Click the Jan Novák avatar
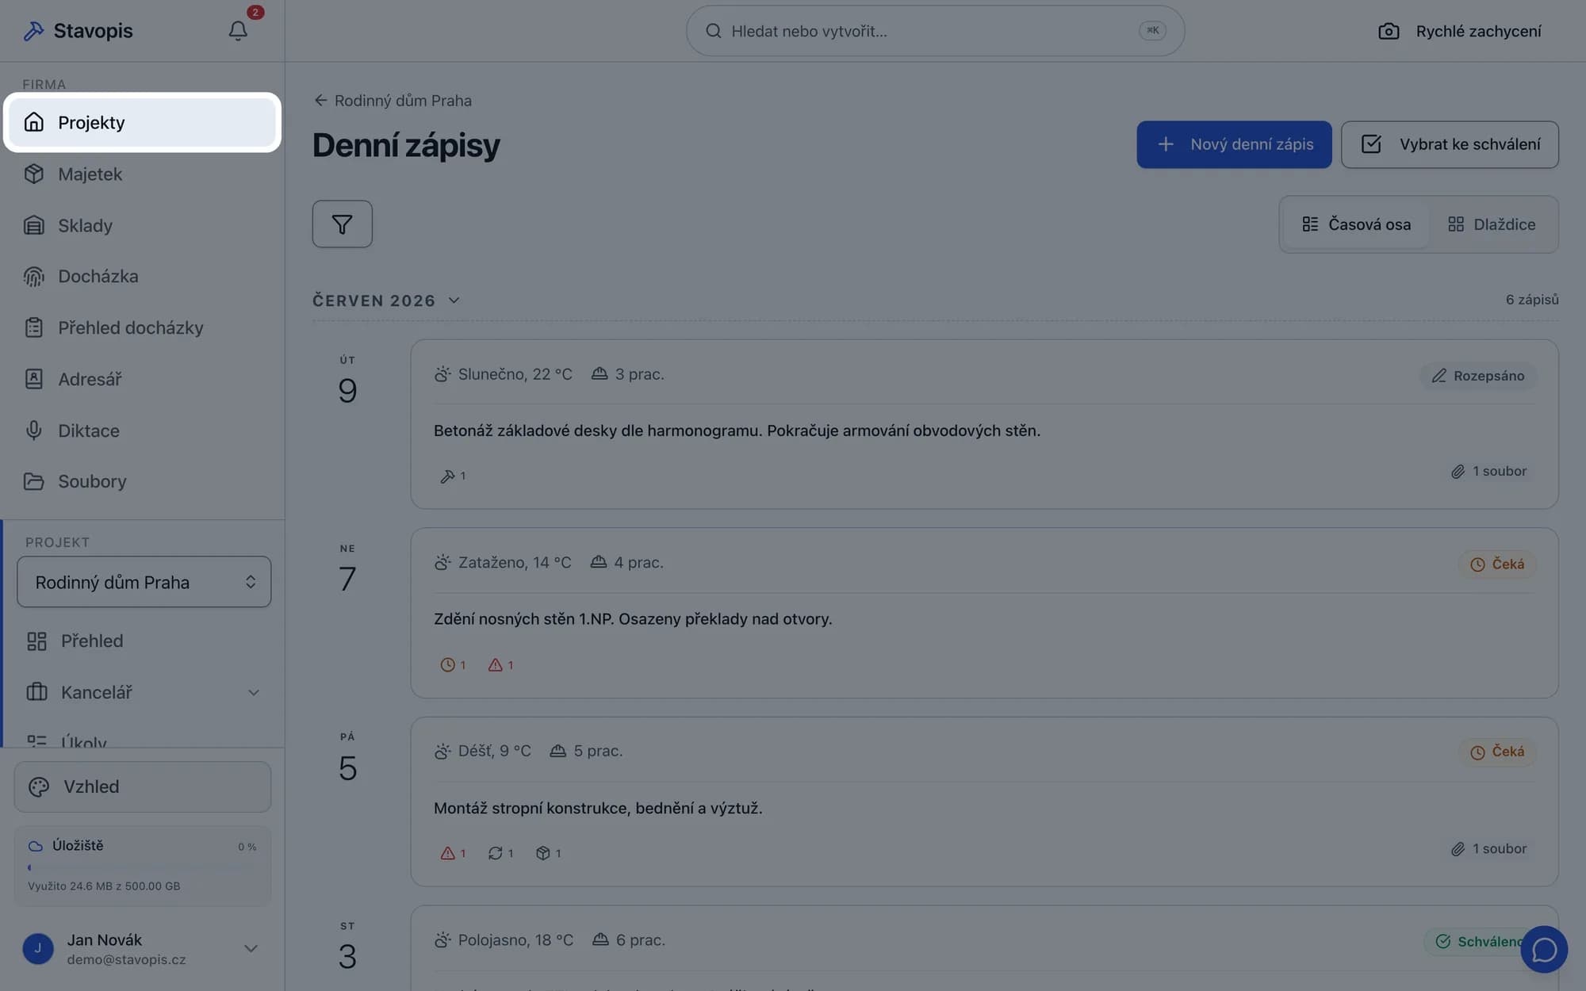This screenshot has width=1586, height=991. [x=38, y=948]
